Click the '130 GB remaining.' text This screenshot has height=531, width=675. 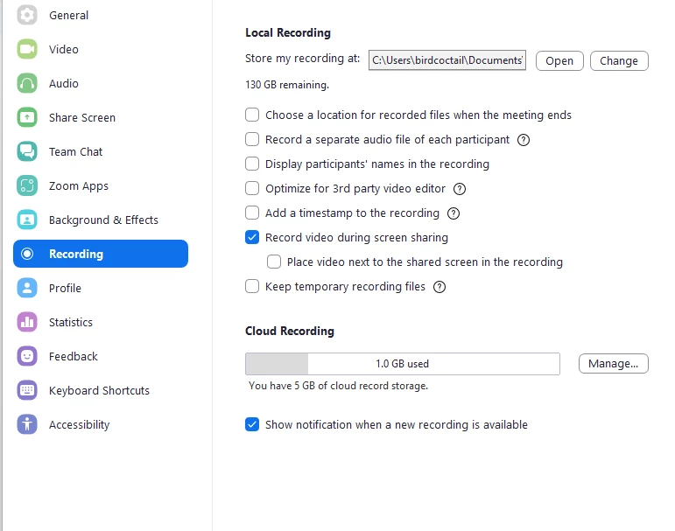click(x=287, y=85)
